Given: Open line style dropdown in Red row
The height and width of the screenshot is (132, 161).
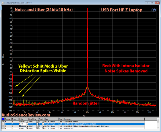Looking at the screenshot, I should [38, 124].
